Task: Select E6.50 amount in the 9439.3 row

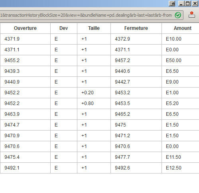Action: pyautogui.click(x=172, y=71)
